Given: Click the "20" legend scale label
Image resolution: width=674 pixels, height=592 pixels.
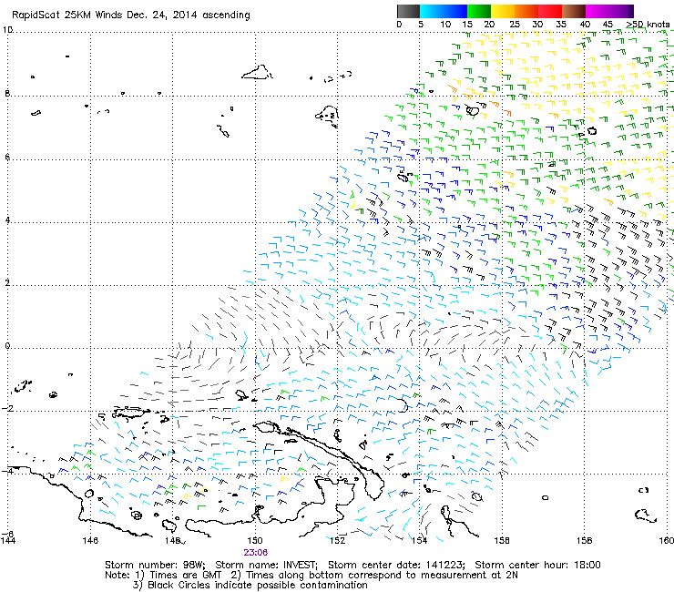Looking at the screenshot, I should (489, 25).
